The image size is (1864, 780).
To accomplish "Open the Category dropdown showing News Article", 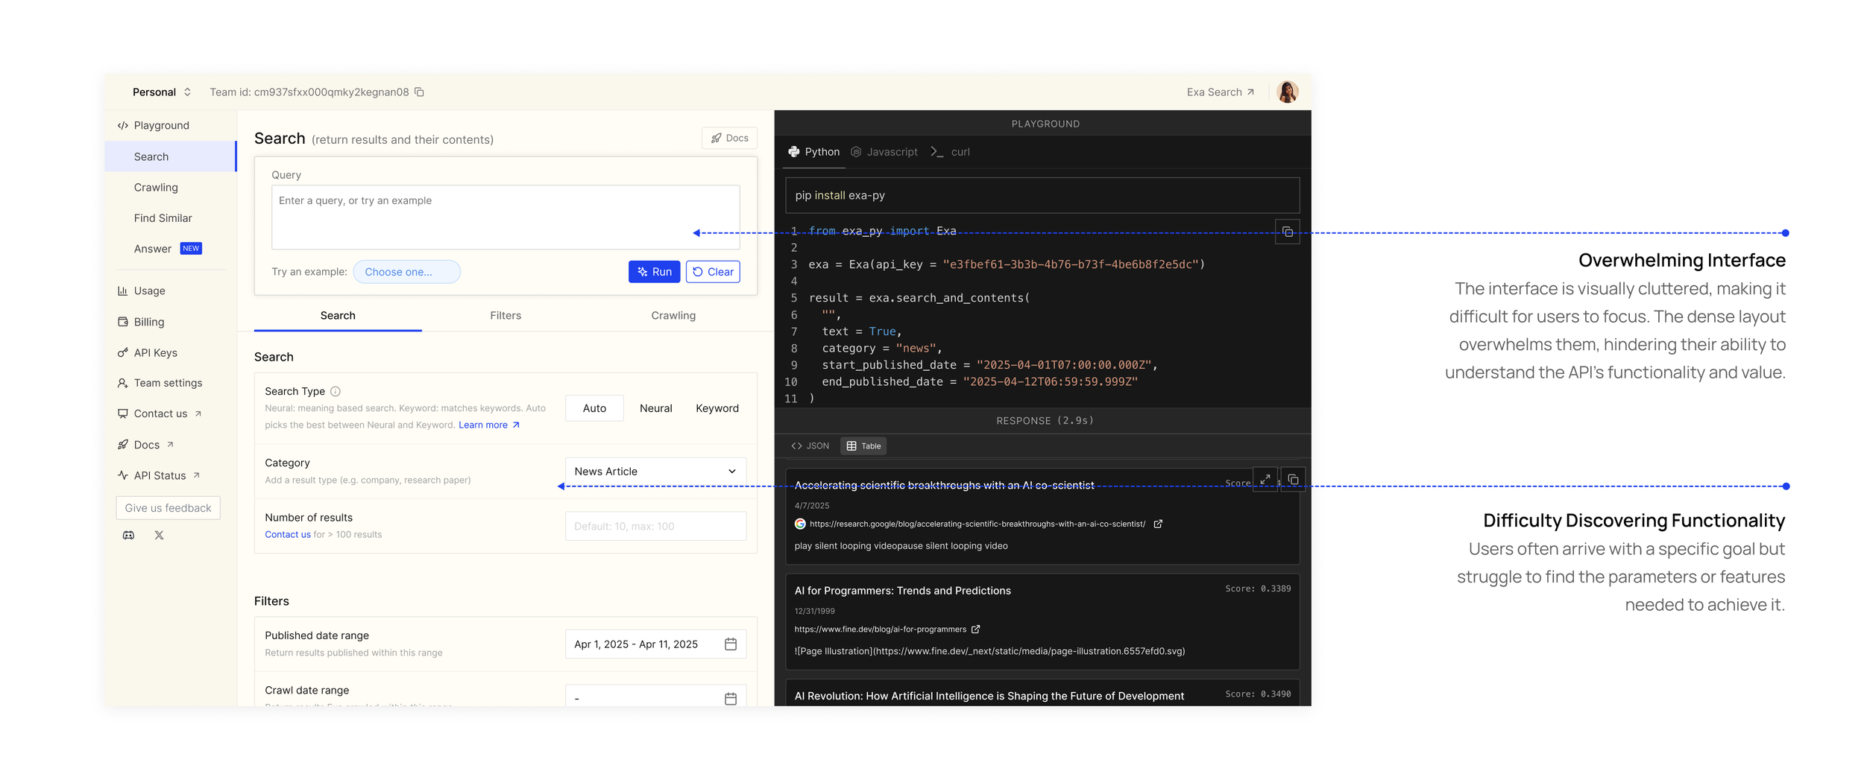I will [655, 472].
